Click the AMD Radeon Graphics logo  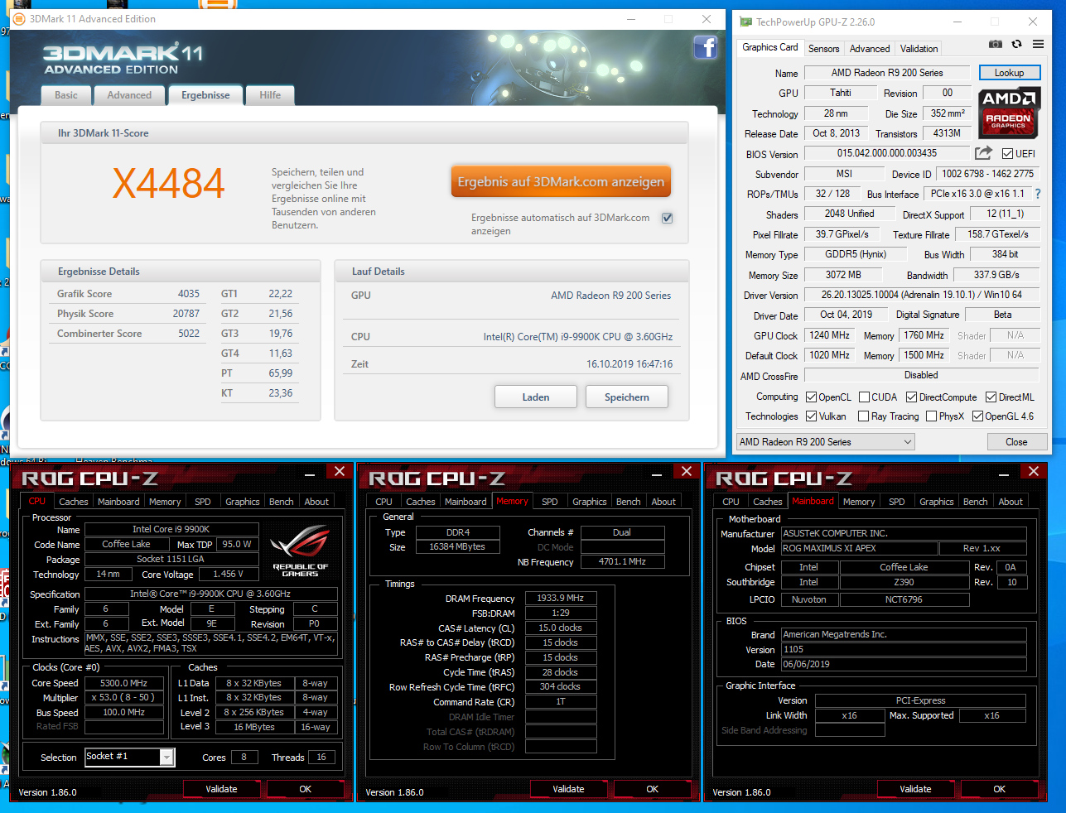coord(1008,113)
